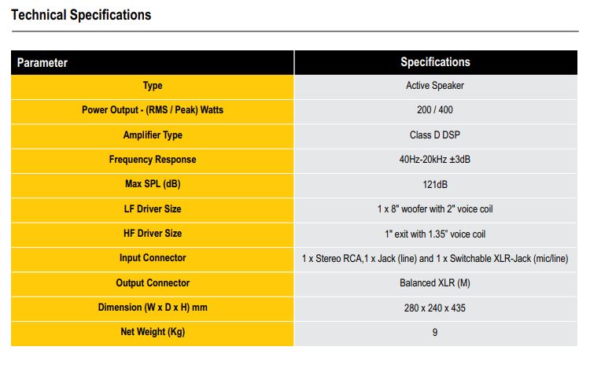Click the Amplifier Type label
The image size is (590, 365).
153,135
